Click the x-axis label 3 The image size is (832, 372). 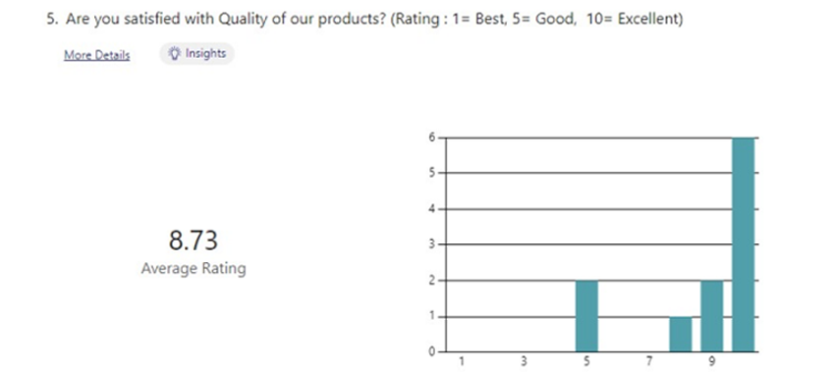click(x=525, y=361)
